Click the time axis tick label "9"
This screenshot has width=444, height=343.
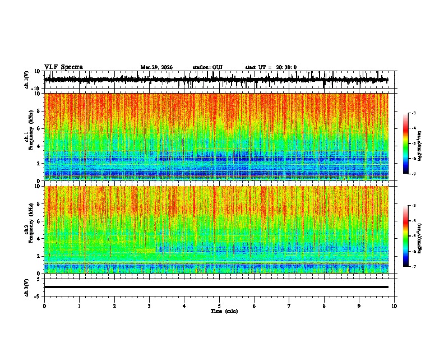pos(359,306)
